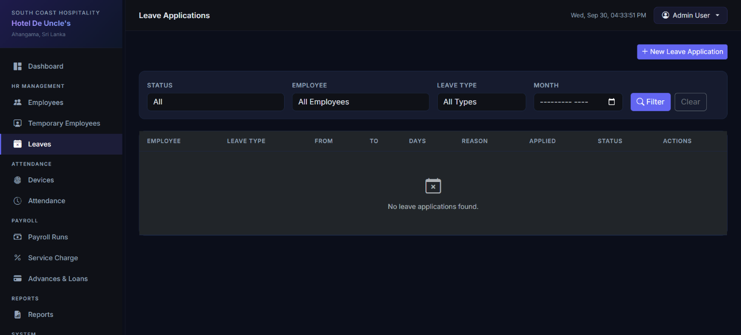This screenshot has height=335, width=741.
Task: Focus the Month date input field
Action: [578, 102]
